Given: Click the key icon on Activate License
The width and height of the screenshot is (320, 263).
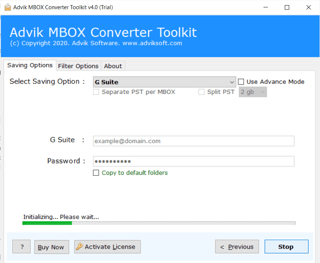Looking at the screenshot, I should pos(79,247).
